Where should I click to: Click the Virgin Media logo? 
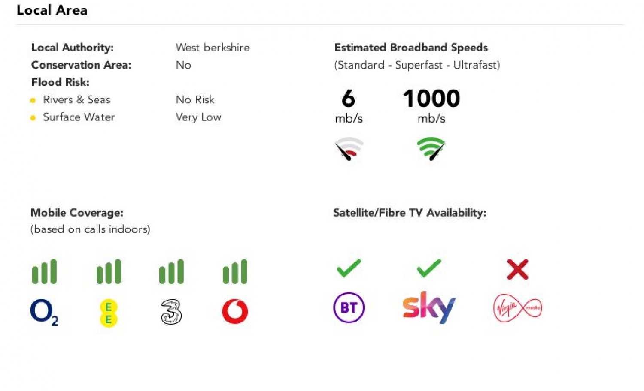pos(518,308)
